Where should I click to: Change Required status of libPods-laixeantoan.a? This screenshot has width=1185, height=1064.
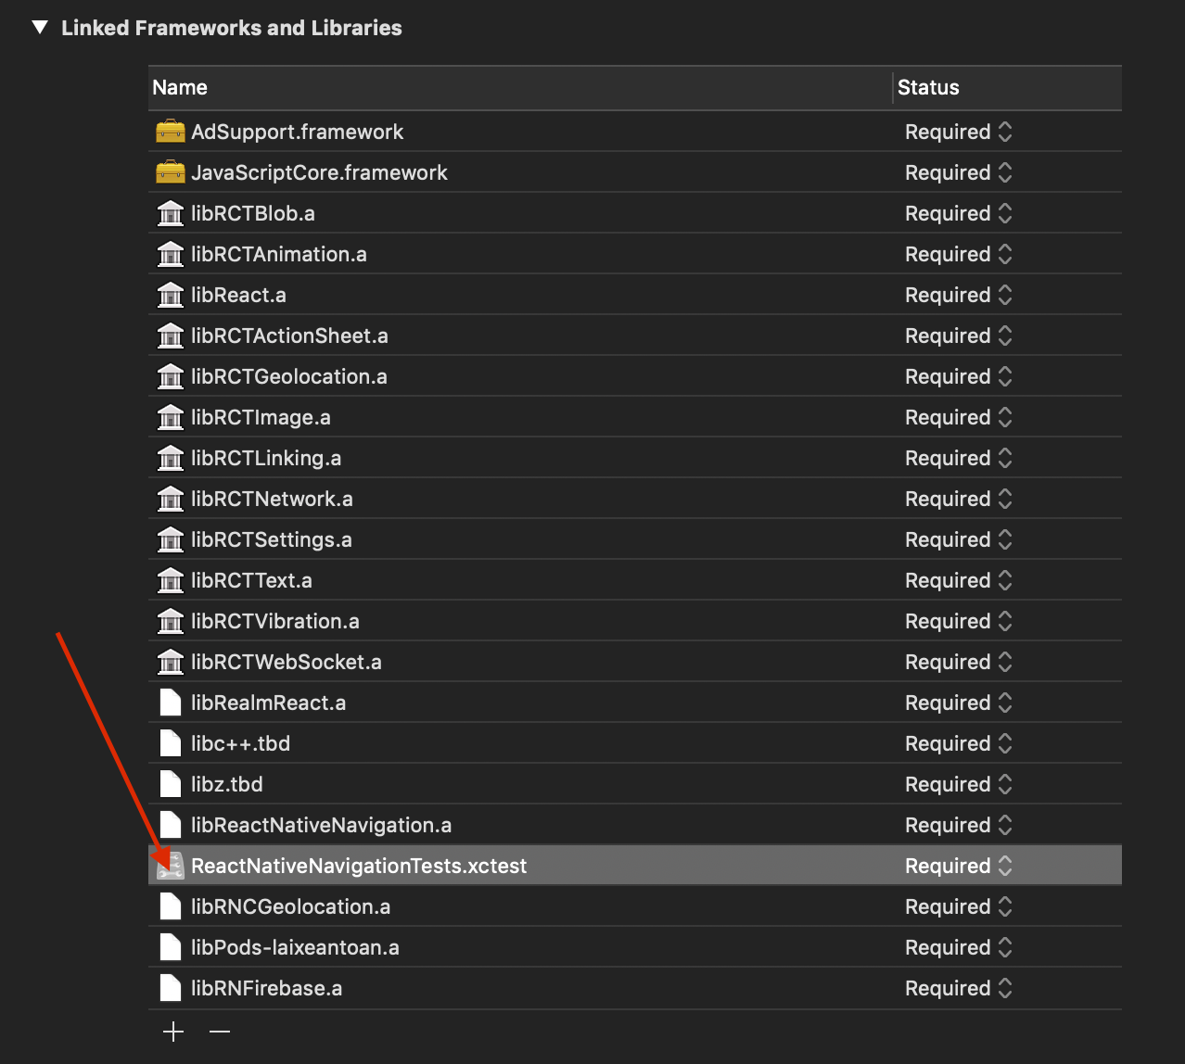tap(959, 947)
